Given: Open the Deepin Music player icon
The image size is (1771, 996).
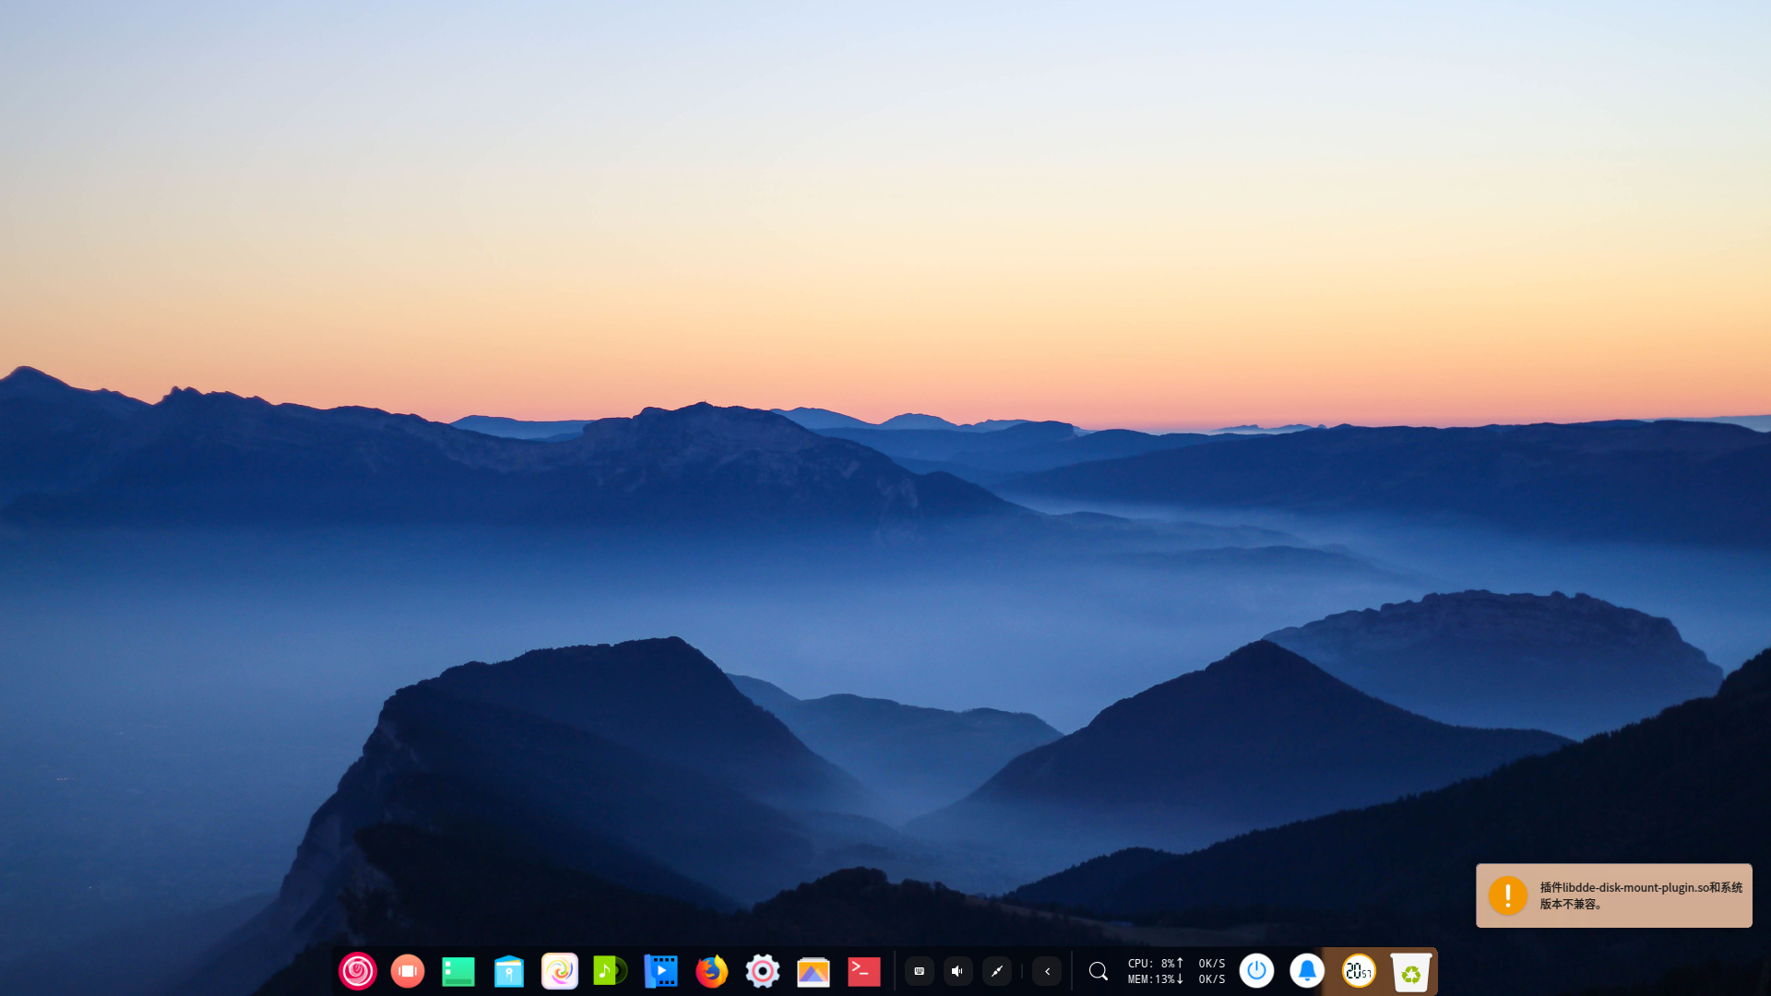Looking at the screenshot, I should (x=610, y=971).
